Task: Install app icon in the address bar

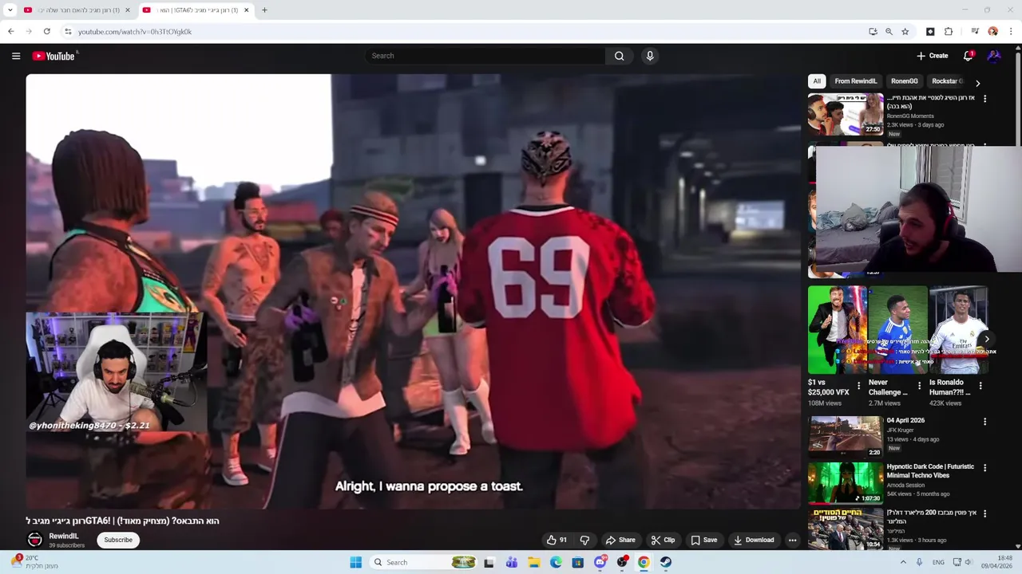Action: (873, 32)
